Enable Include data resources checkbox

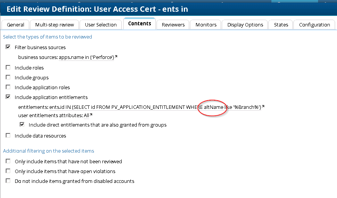(x=8, y=136)
